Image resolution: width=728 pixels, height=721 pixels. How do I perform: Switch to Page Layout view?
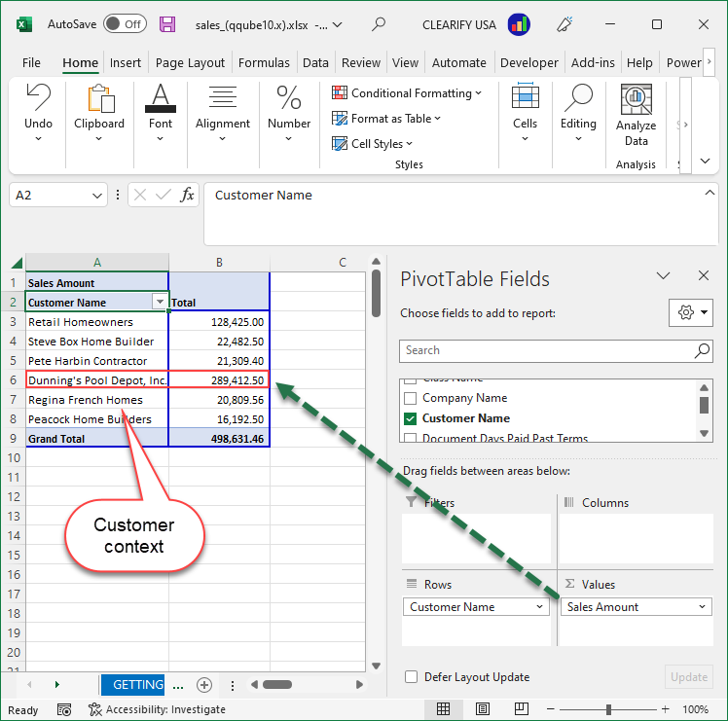(x=483, y=709)
